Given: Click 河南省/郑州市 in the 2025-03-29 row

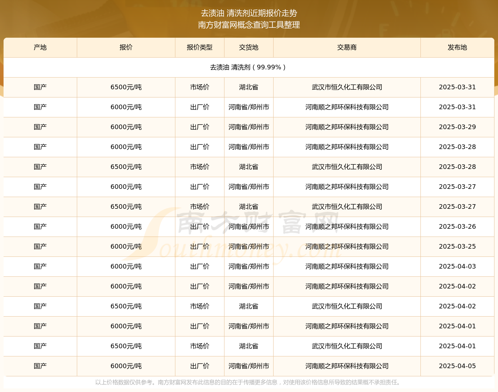Looking at the screenshot, I should tap(249, 127).
